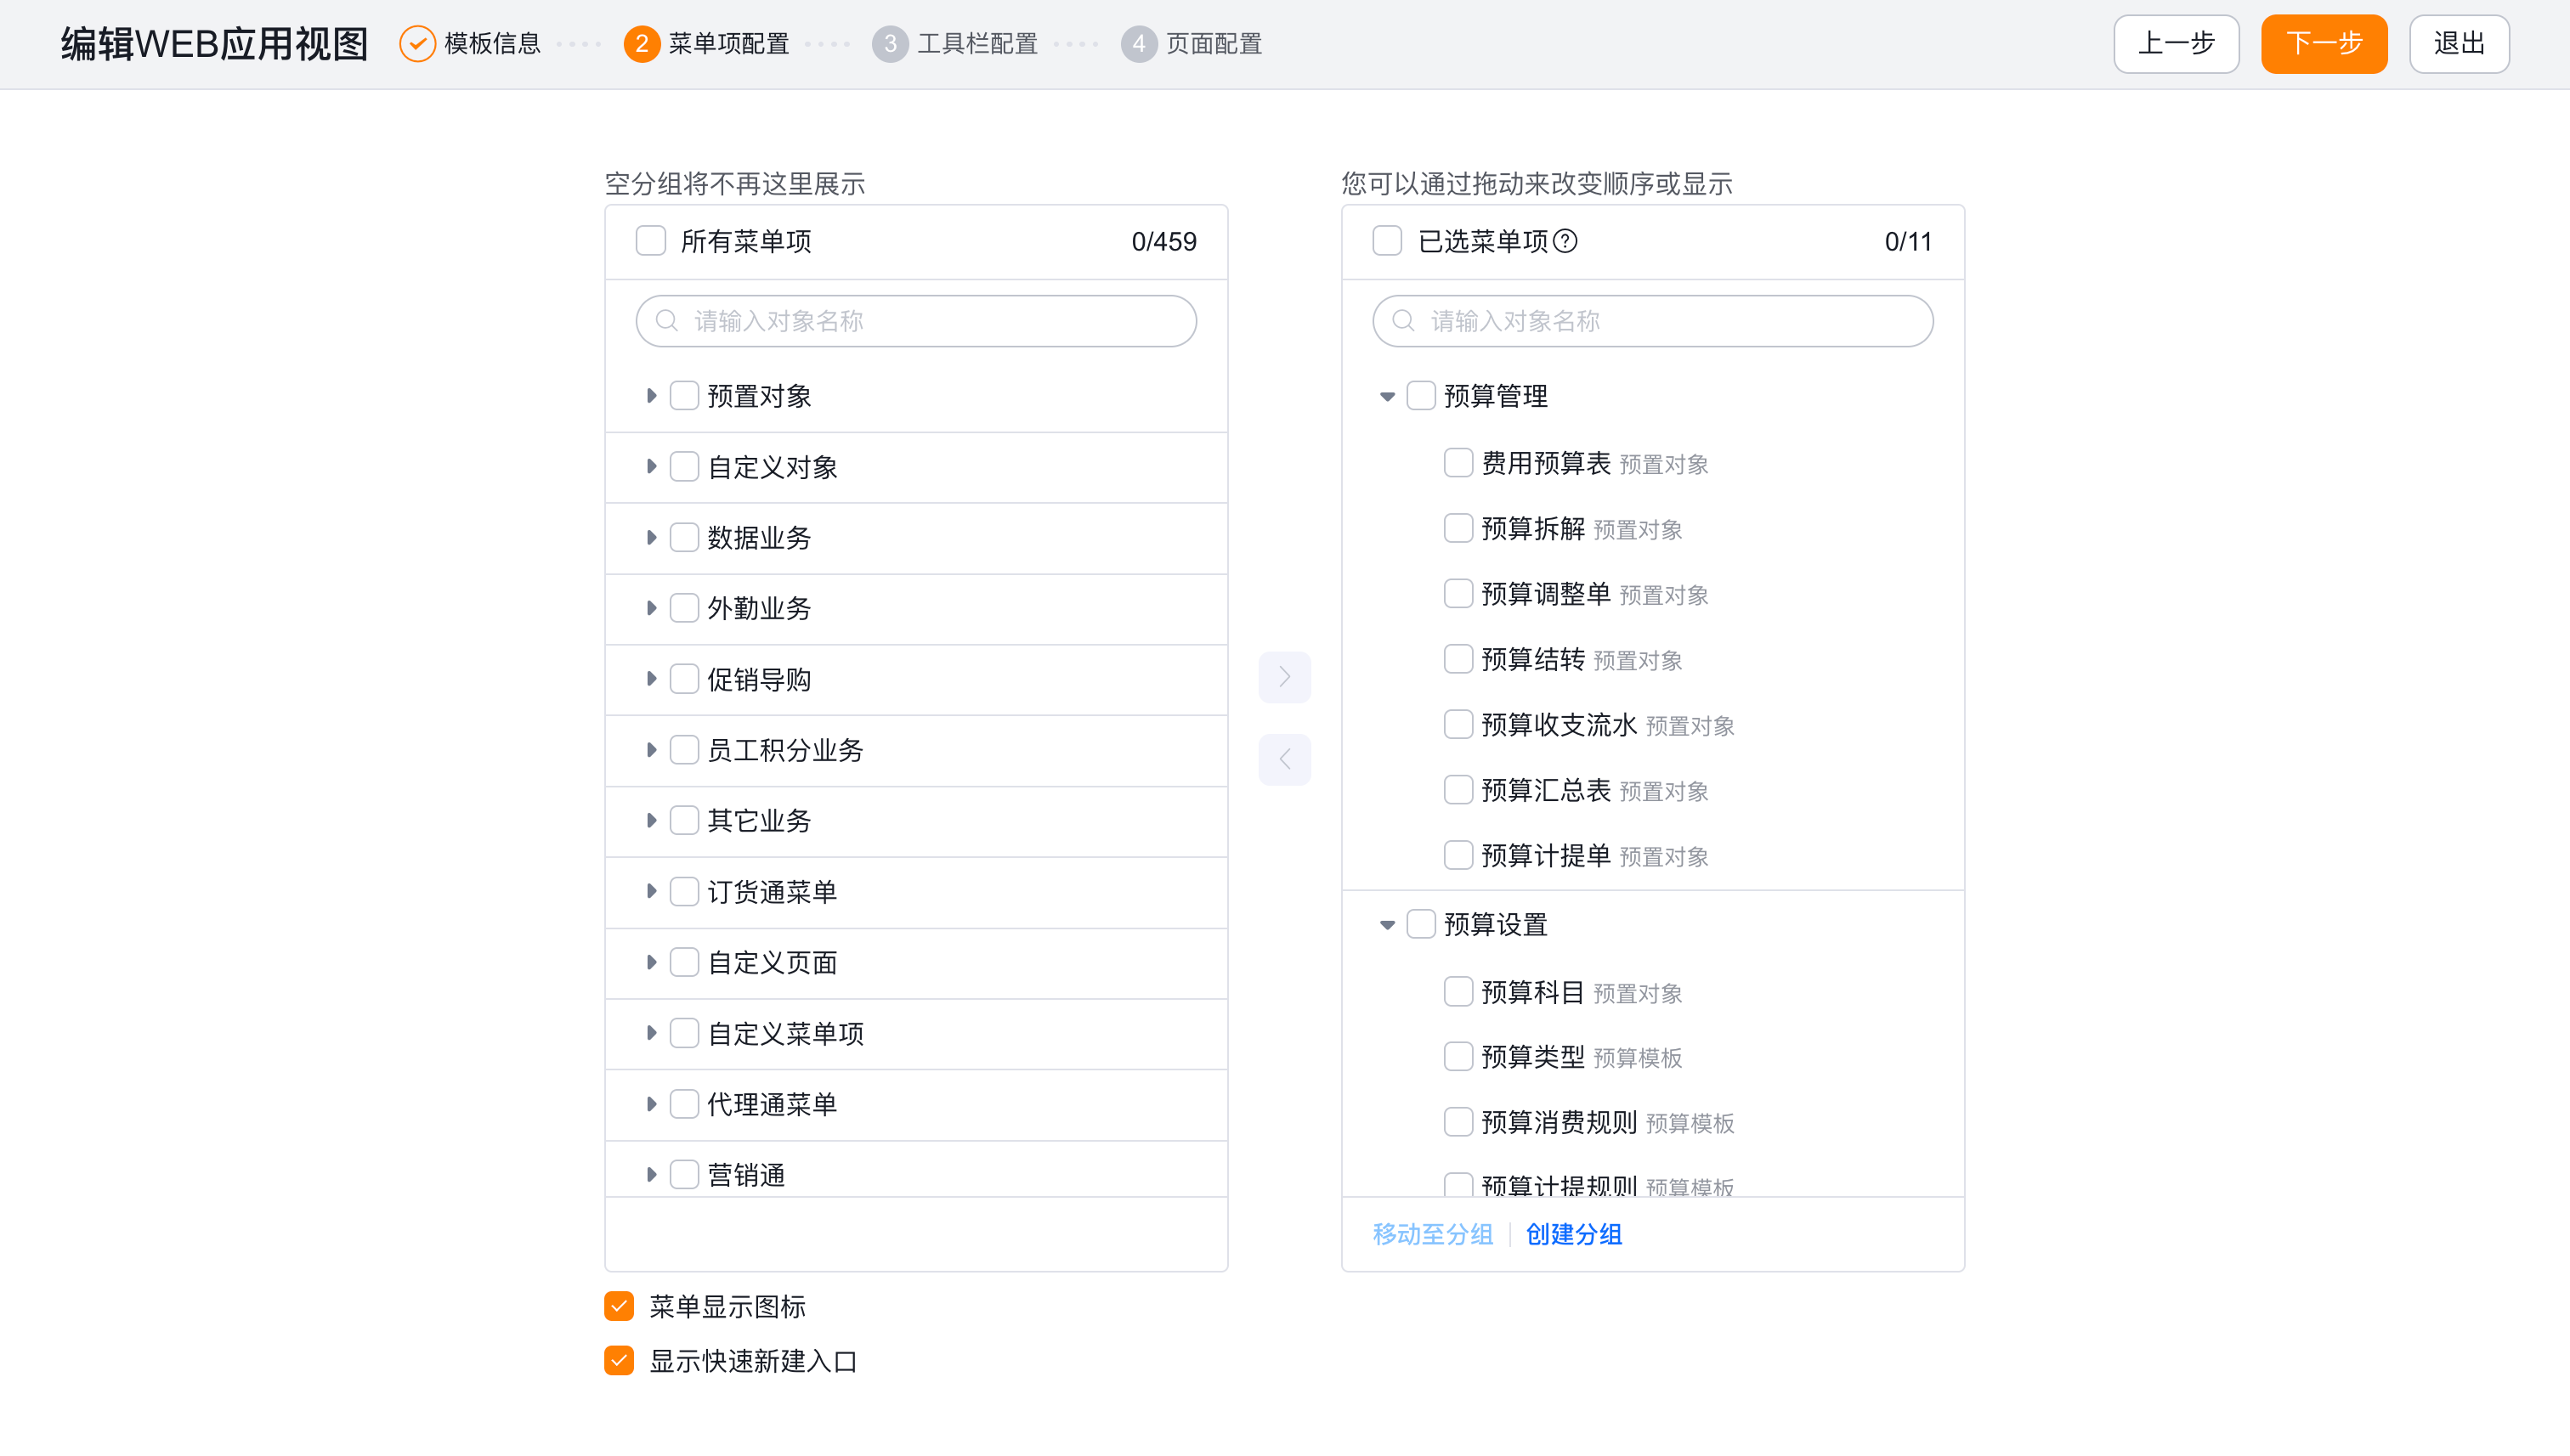This screenshot has width=2570, height=1456.
Task: Collapse the 预算管理 group
Action: tap(1386, 397)
